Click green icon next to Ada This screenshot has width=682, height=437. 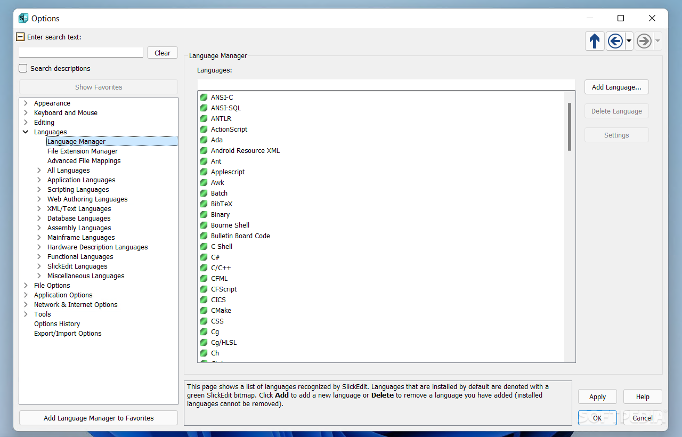pos(204,140)
